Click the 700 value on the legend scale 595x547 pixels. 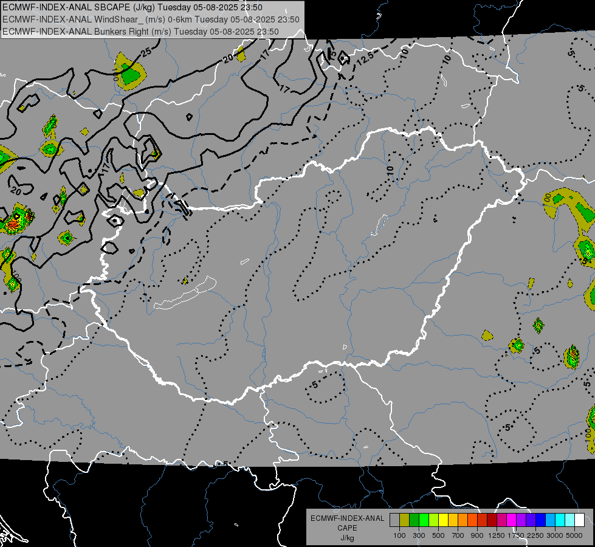pos(458,535)
